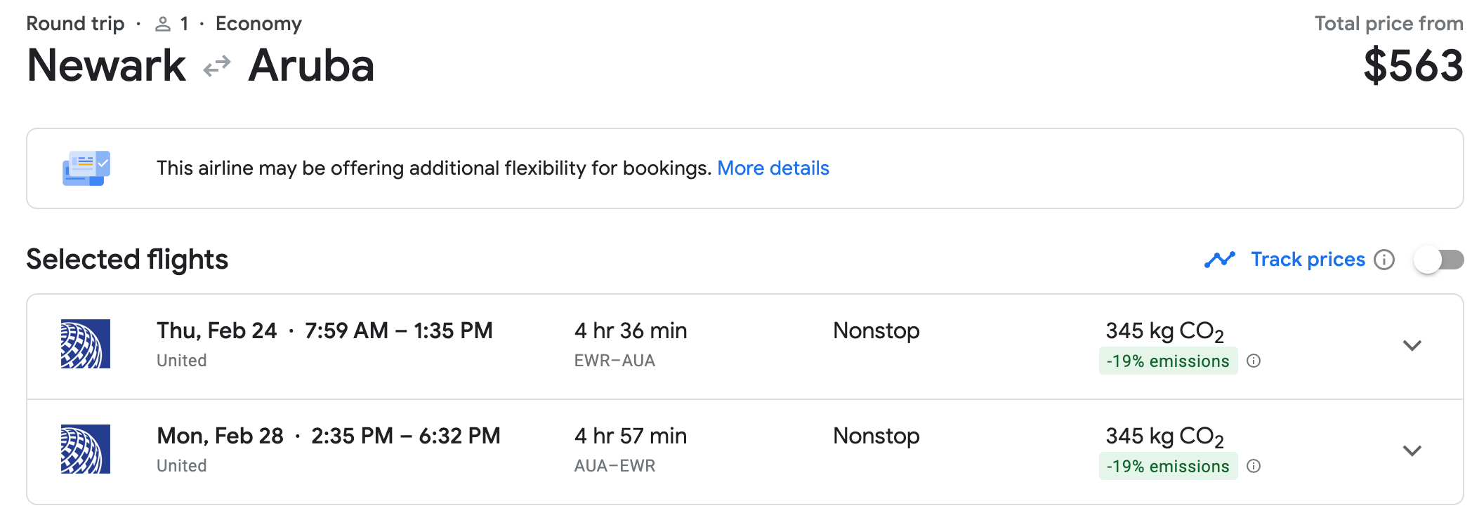The height and width of the screenshot is (508, 1472).
Task: Show emissions info for Feb 28 flight
Action: pyautogui.click(x=1254, y=466)
